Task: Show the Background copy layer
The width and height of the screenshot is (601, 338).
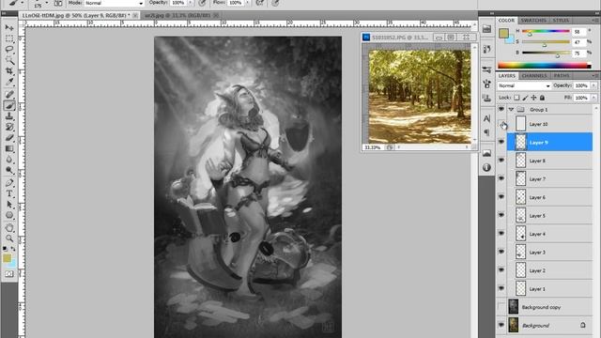Action: coord(501,307)
